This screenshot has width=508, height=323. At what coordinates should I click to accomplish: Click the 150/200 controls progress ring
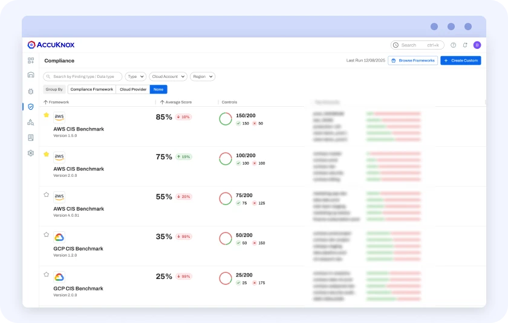[226, 119]
